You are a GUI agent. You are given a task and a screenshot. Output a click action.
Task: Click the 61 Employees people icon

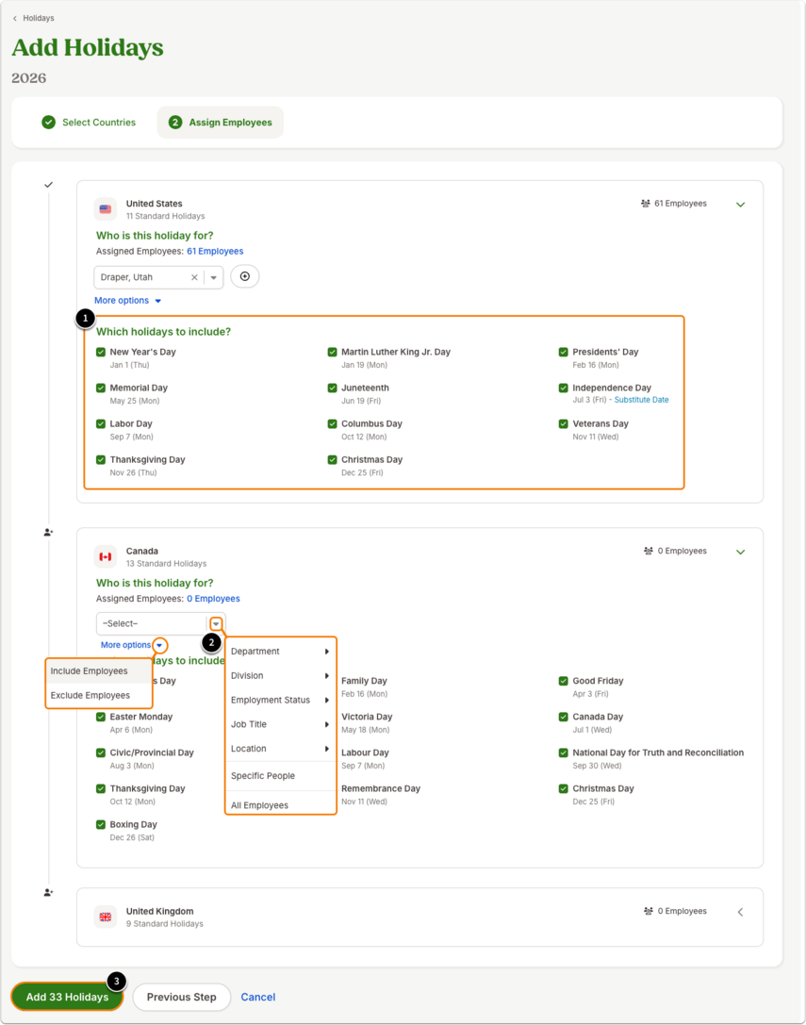pos(645,204)
